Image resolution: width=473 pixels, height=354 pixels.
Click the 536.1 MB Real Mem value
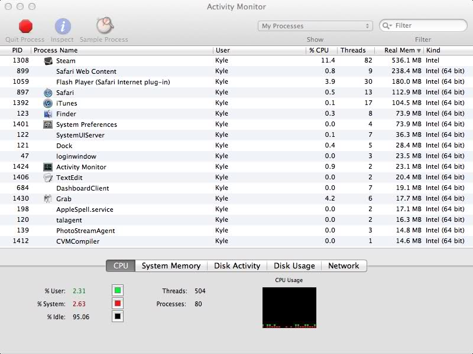pos(406,60)
